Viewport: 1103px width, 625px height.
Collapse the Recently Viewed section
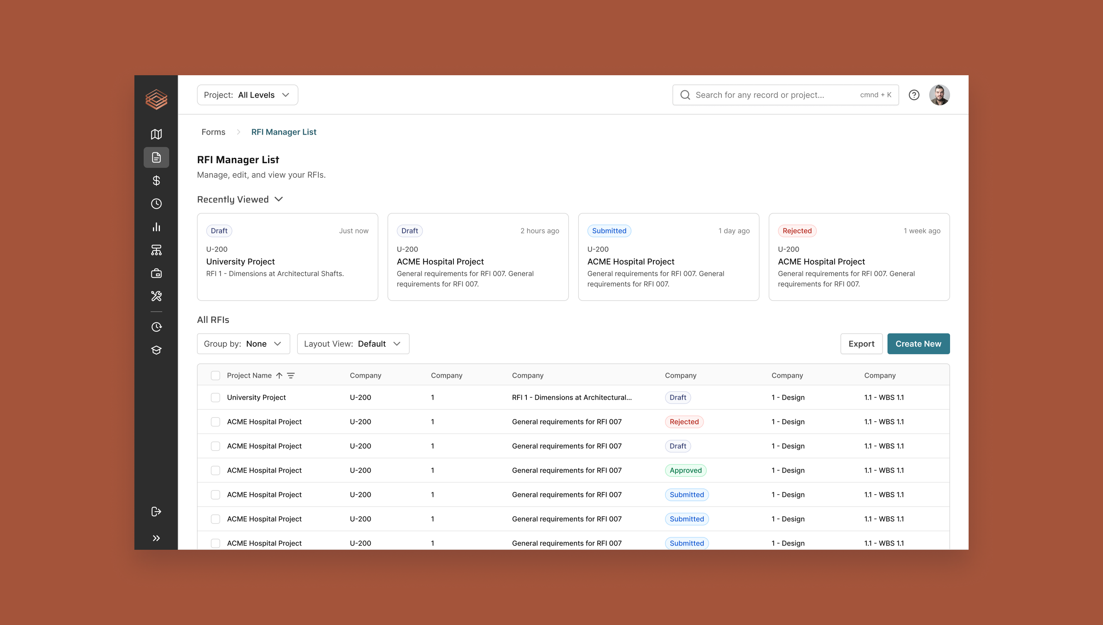pos(279,199)
